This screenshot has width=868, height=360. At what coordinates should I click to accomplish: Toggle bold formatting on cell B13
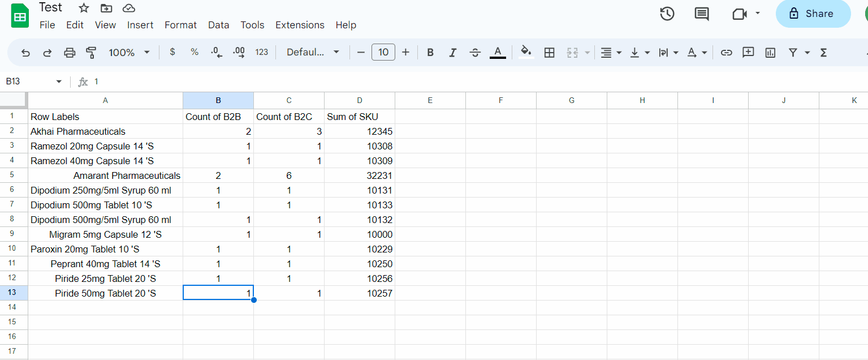pos(430,52)
